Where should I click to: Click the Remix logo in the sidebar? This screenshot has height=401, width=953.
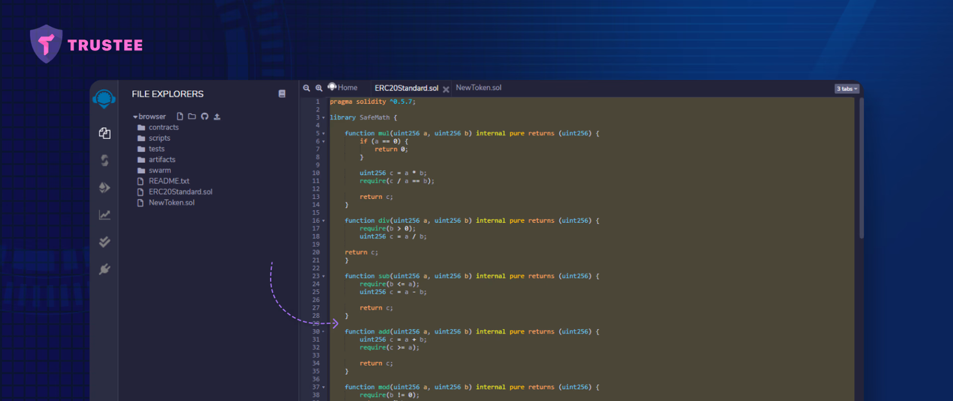coord(104,99)
